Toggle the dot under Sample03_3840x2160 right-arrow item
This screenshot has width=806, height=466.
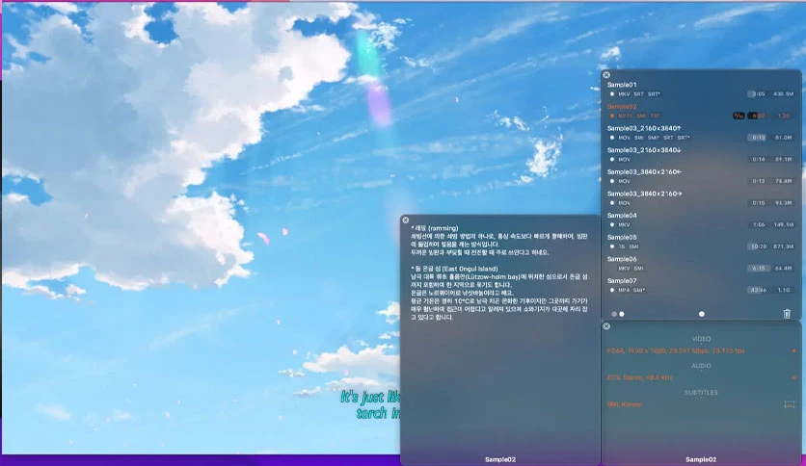pos(611,203)
